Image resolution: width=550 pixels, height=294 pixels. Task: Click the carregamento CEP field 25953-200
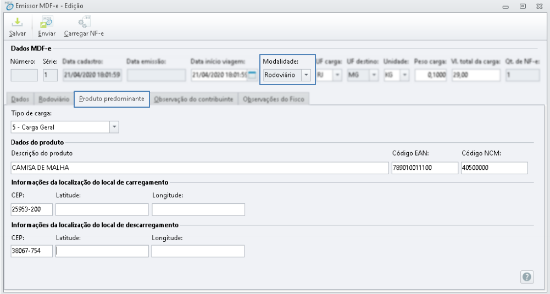(x=31, y=209)
